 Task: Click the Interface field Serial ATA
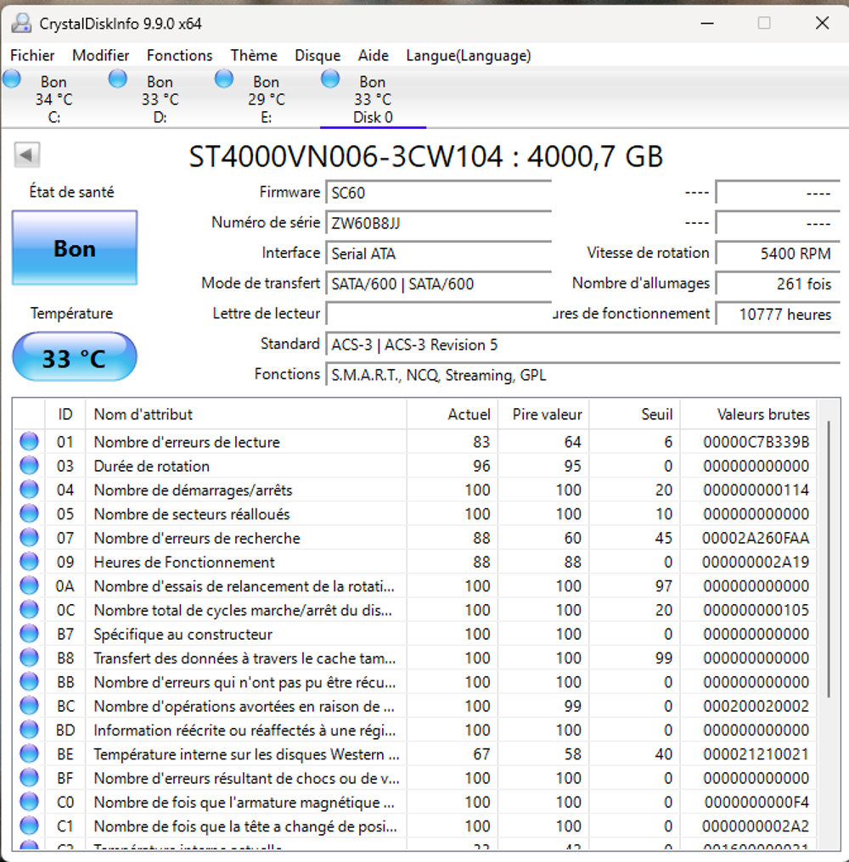point(439,254)
